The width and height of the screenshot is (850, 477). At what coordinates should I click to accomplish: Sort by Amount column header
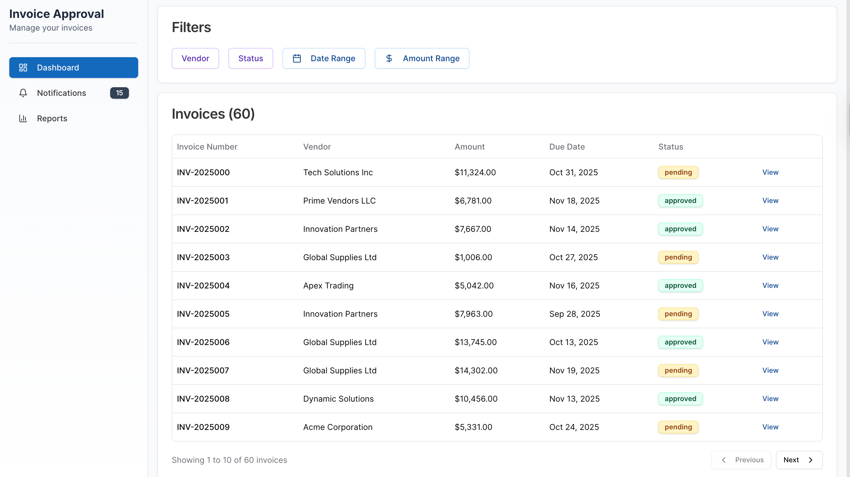click(x=469, y=147)
